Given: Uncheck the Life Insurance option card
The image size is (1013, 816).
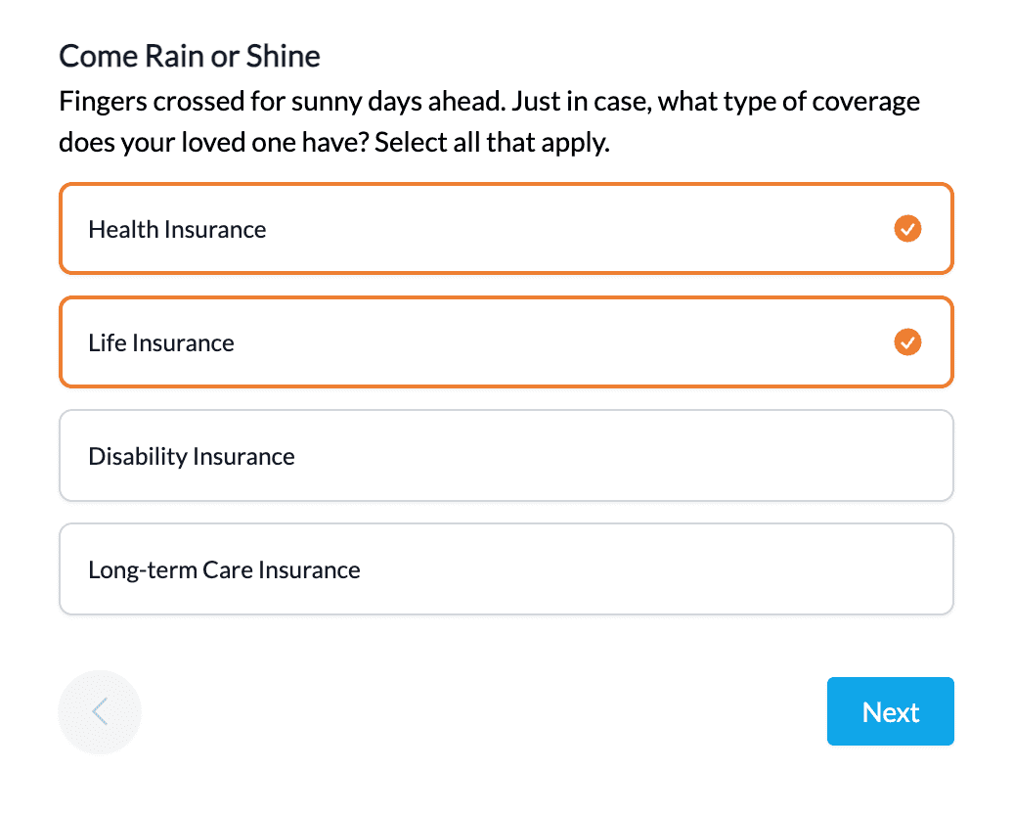Looking at the screenshot, I should click(506, 342).
